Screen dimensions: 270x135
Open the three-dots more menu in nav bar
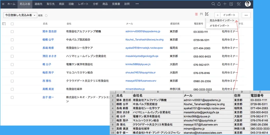[137, 4]
